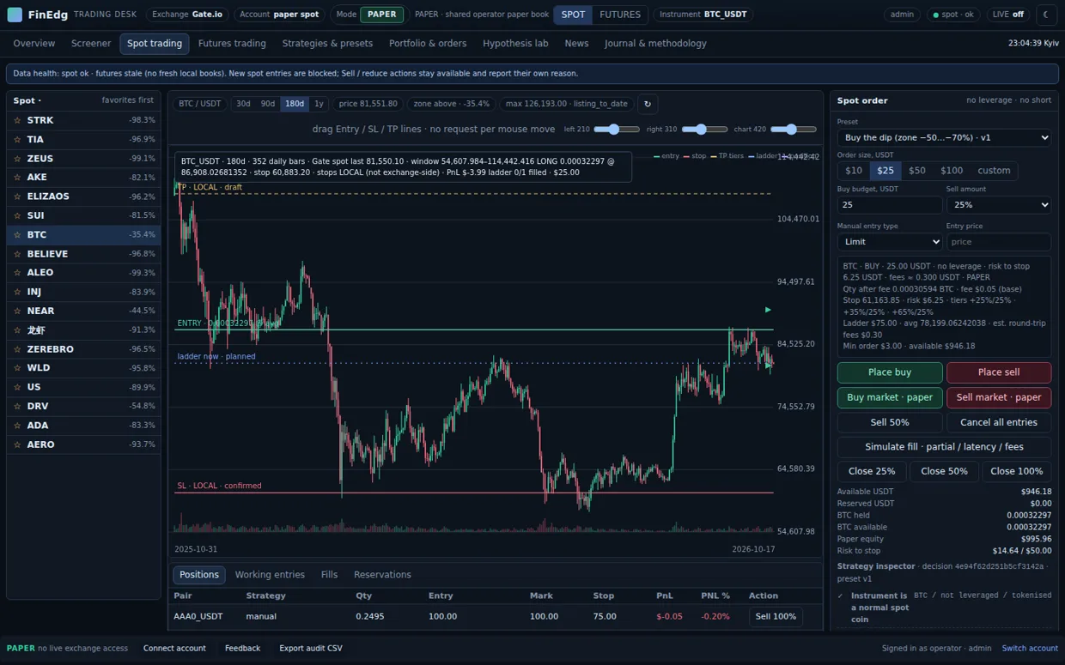Click the chart refresh icon
Viewport: 1065px width, 665px height.
coord(648,104)
